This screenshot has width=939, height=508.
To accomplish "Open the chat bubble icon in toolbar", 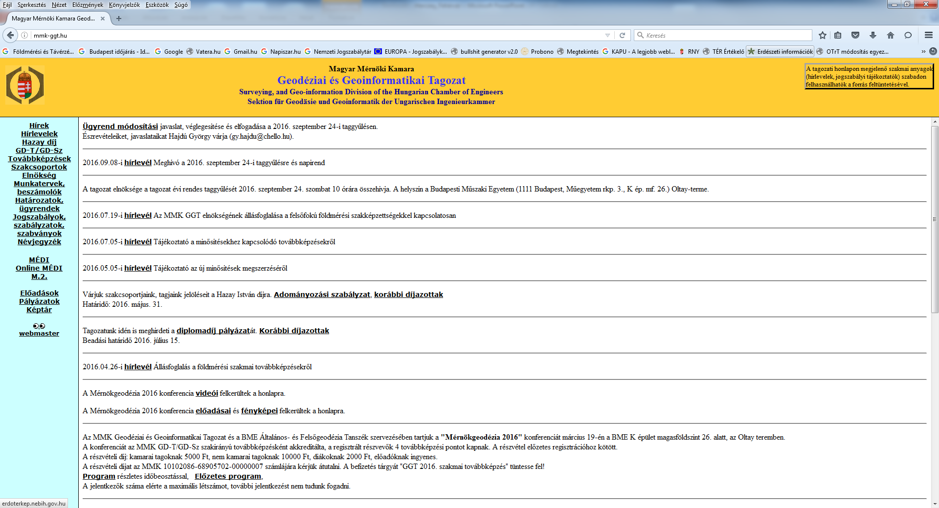I will [908, 35].
